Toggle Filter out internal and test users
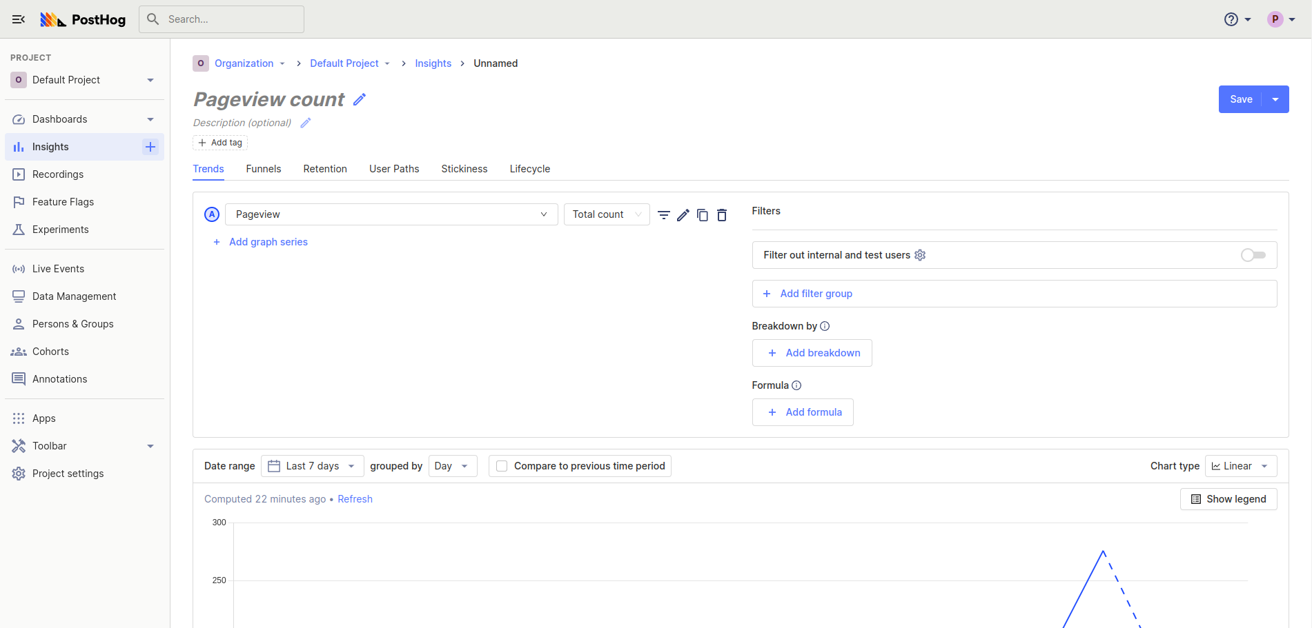This screenshot has width=1312, height=628. tap(1253, 255)
